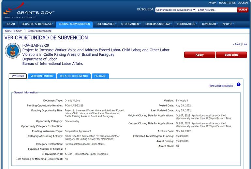Click the Bureau of International Labor Affairs heading
The image size is (251, 169).
52,63
